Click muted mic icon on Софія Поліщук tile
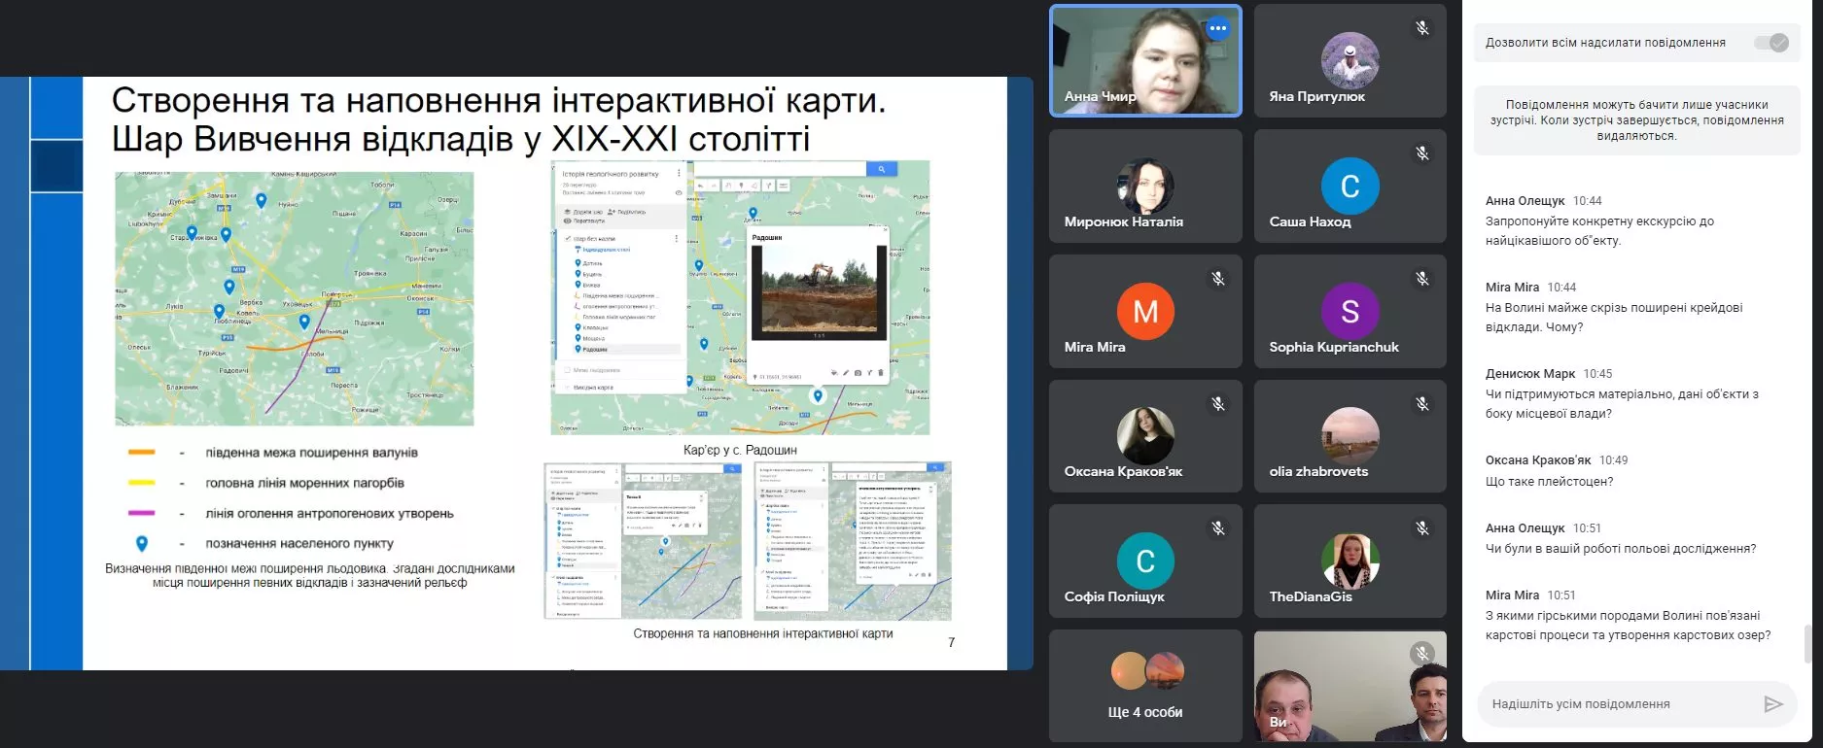 1217,528
